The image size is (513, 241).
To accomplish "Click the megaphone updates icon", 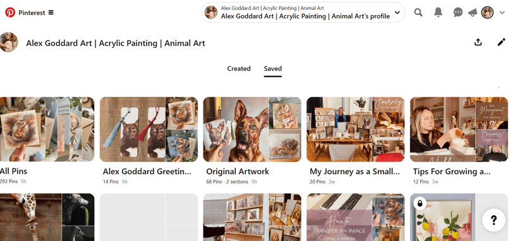I will click(473, 13).
